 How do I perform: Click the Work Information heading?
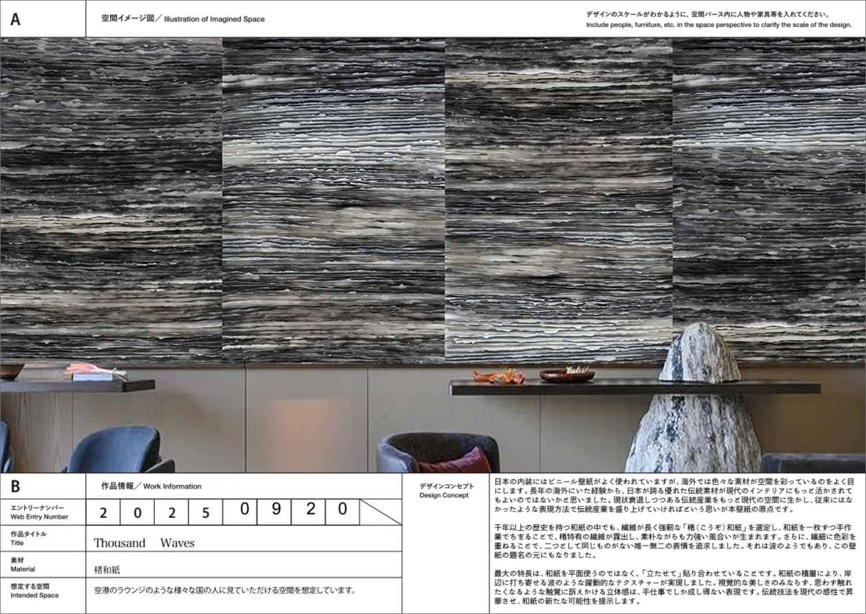[151, 486]
